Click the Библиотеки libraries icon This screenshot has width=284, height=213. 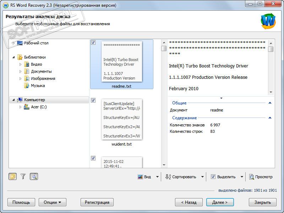point(20,57)
